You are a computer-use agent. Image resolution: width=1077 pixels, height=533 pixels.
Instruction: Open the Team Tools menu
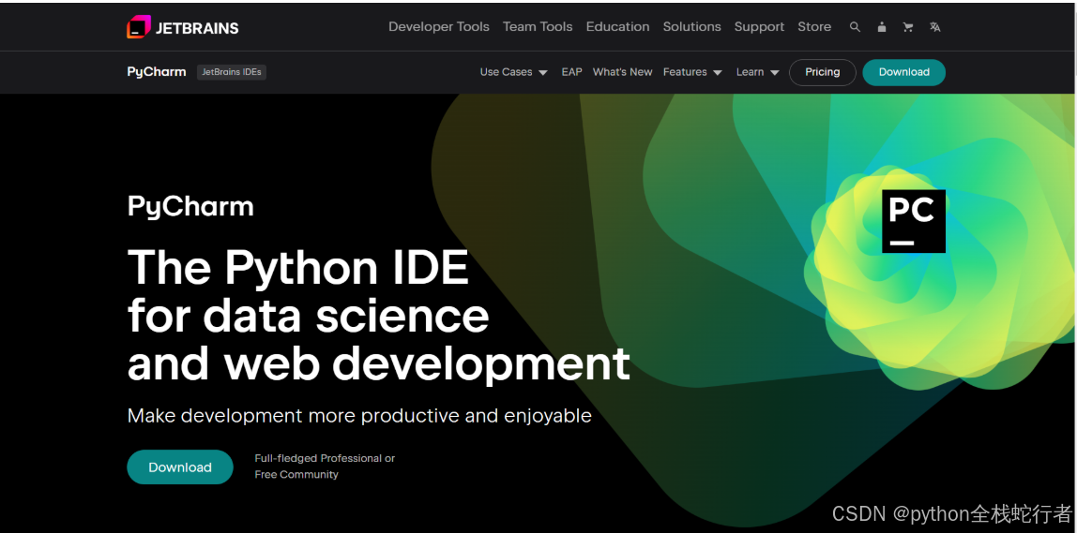(538, 27)
